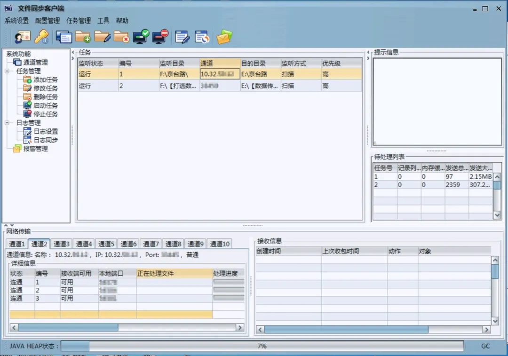Open channel management from the toolbar

tap(63, 37)
